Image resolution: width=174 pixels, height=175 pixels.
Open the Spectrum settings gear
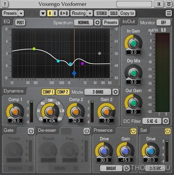point(97,22)
